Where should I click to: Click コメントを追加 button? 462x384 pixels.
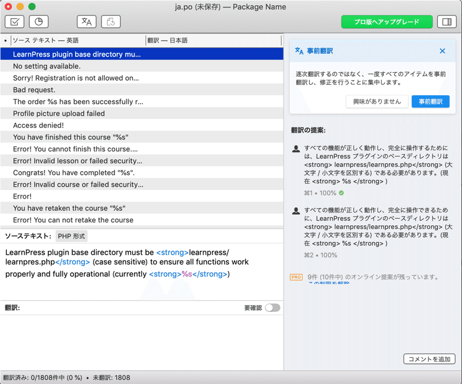tap(429, 359)
